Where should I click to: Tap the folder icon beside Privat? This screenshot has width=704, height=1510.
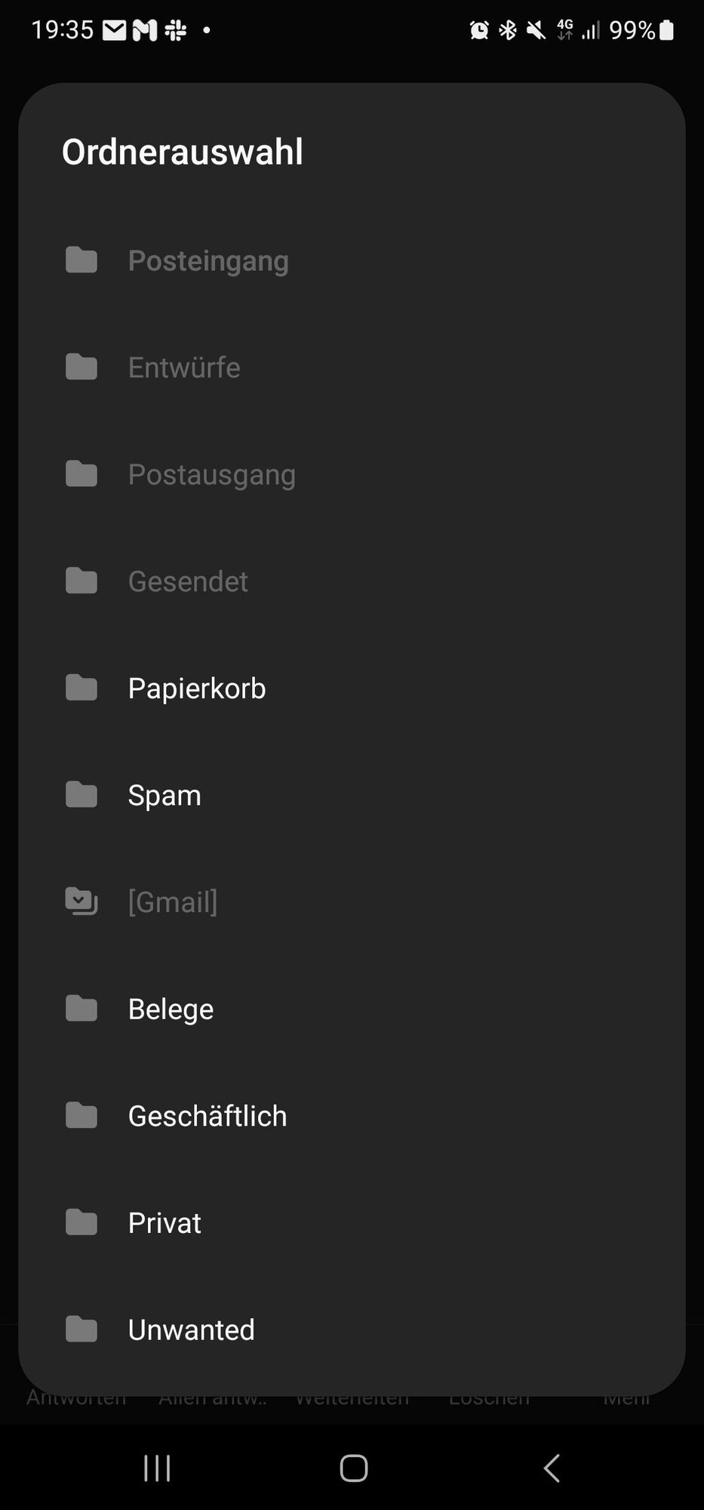[x=81, y=1222]
